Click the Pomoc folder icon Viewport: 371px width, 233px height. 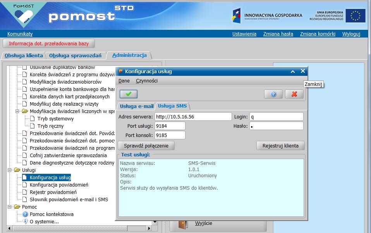click(17, 207)
